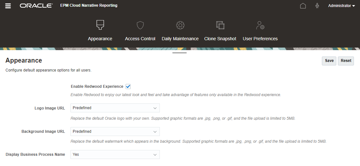This screenshot has height=166, width=360.
Task: Click the Reset button
Action: [x=346, y=61]
